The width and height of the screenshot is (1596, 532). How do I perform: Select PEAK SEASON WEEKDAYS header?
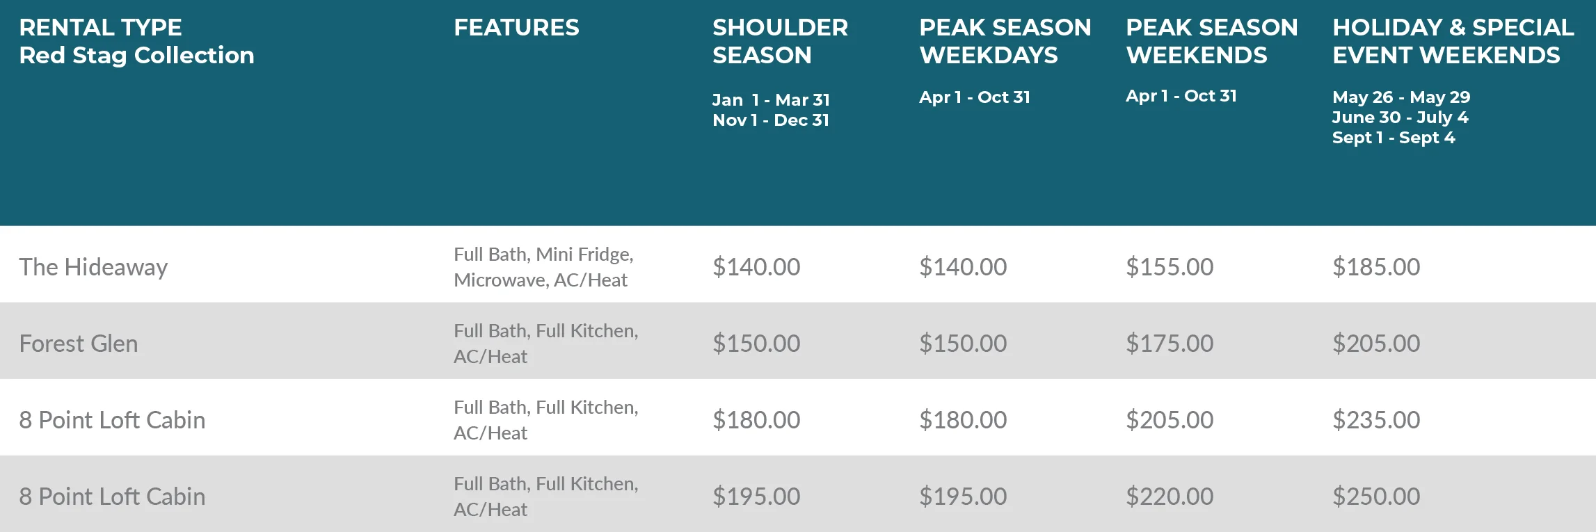1005,41
